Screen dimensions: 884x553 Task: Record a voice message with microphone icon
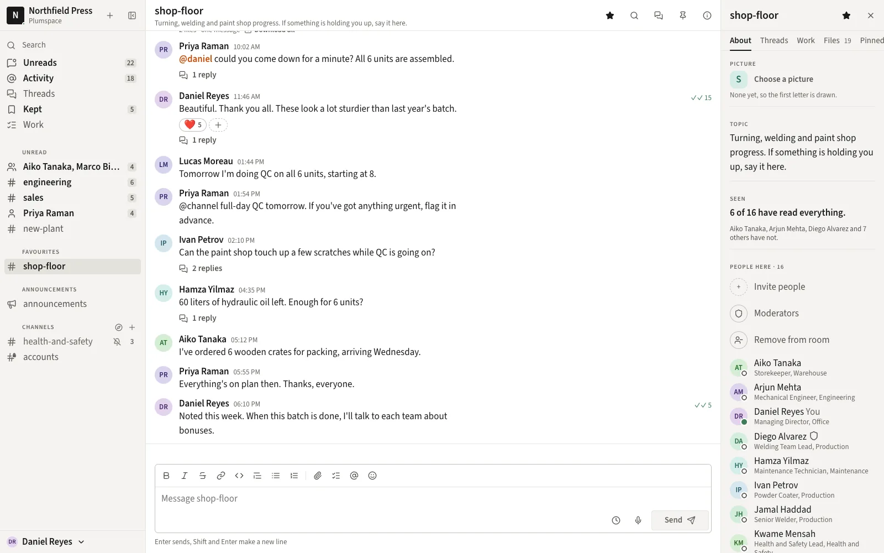[638, 520]
